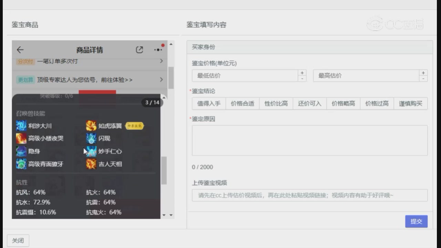
Task: Decrease 最高估价 with minus stepper
Action: [423, 79]
